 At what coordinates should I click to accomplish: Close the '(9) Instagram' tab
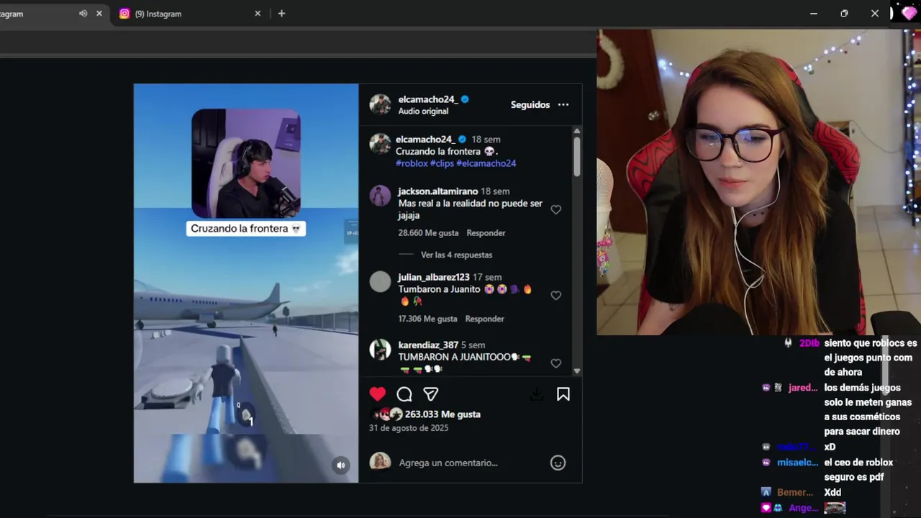[258, 14]
